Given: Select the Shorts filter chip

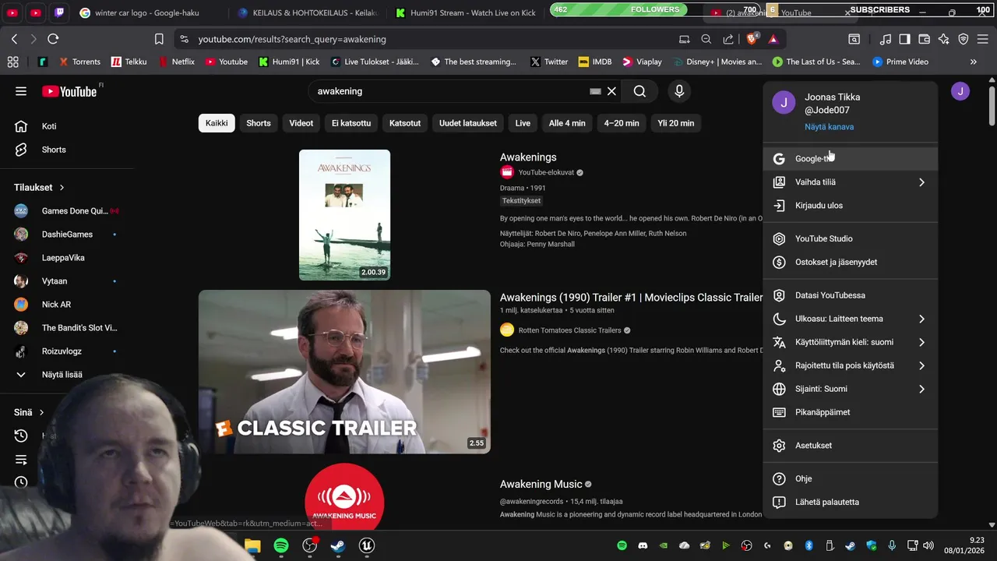Looking at the screenshot, I should click(x=259, y=123).
